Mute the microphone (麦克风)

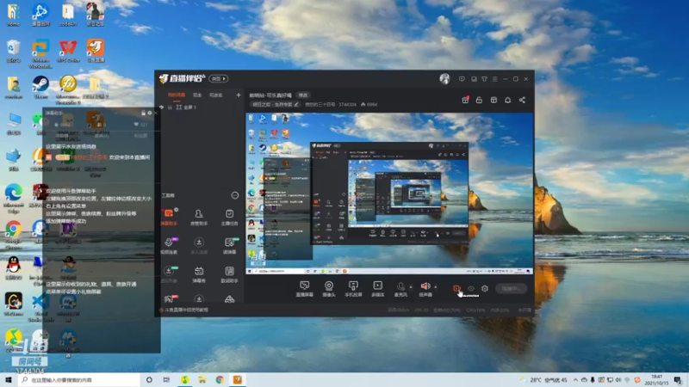(400, 289)
